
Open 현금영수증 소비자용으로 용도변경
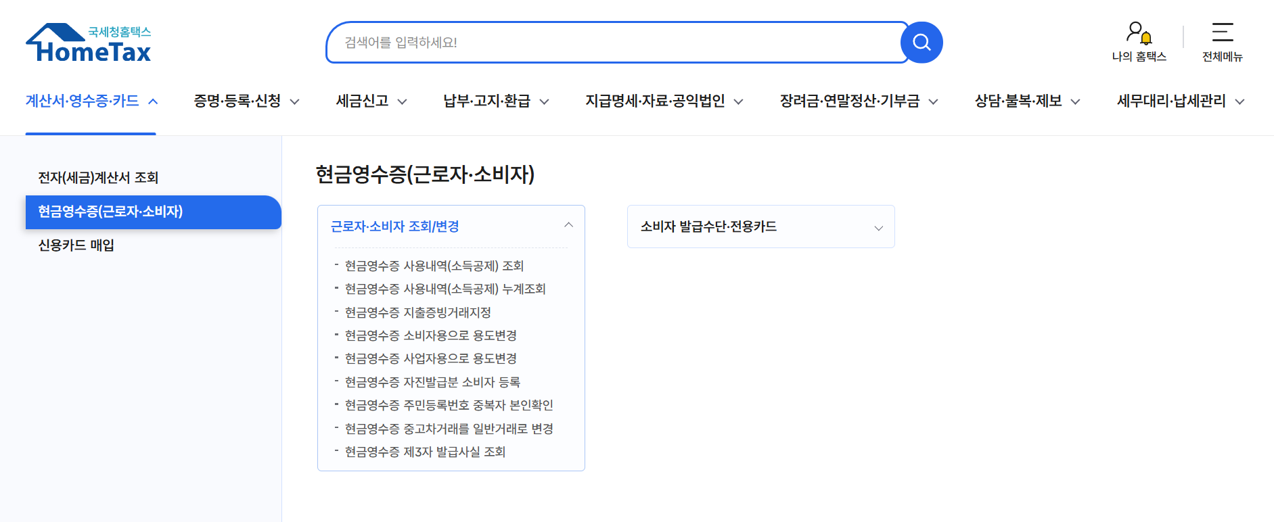click(x=430, y=335)
